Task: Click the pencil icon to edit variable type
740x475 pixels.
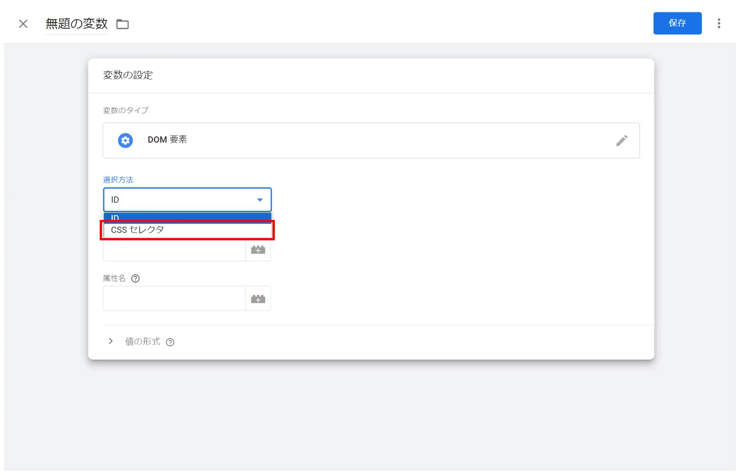Action: click(x=622, y=141)
